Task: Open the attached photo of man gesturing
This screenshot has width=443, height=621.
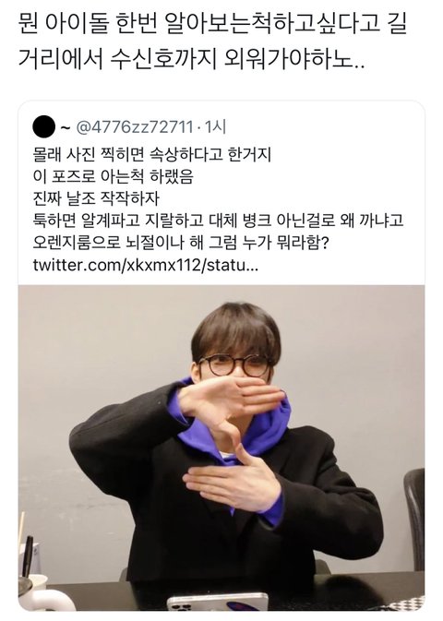Action: [x=221, y=448]
